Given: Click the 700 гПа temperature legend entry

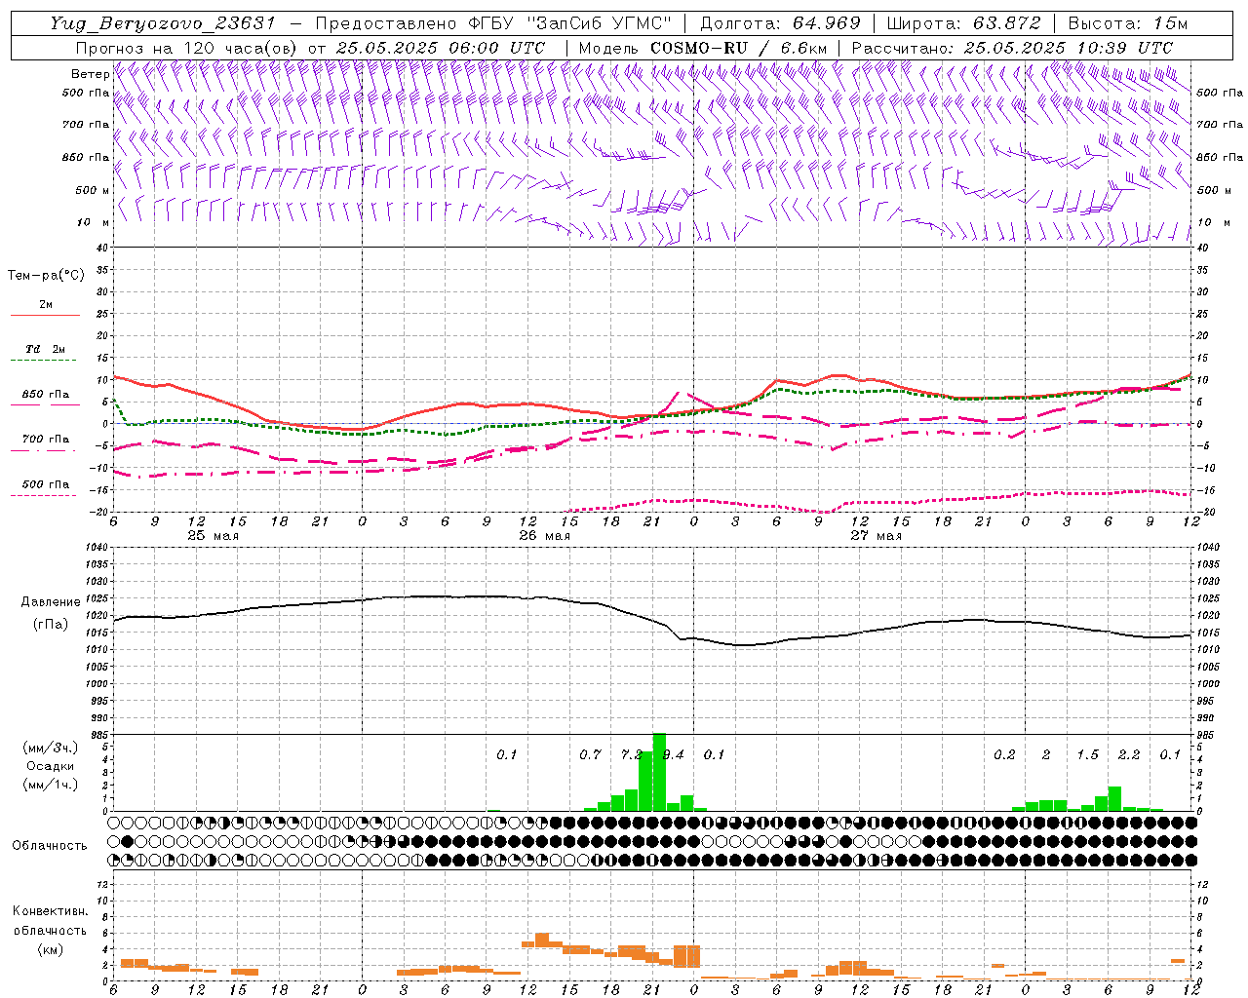Looking at the screenshot, I should 46,440.
